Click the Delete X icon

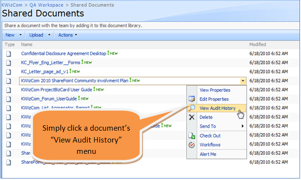coord(191,117)
